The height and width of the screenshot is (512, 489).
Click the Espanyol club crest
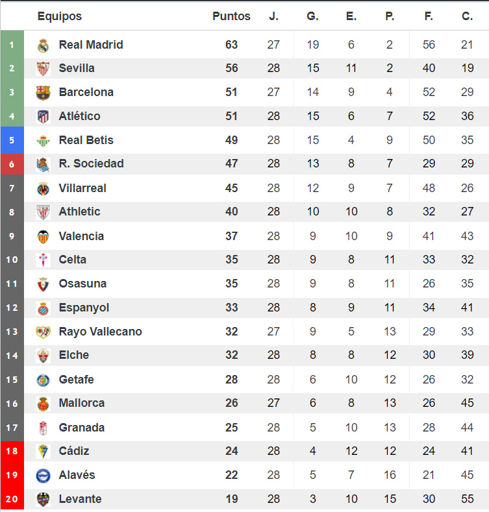click(x=43, y=308)
